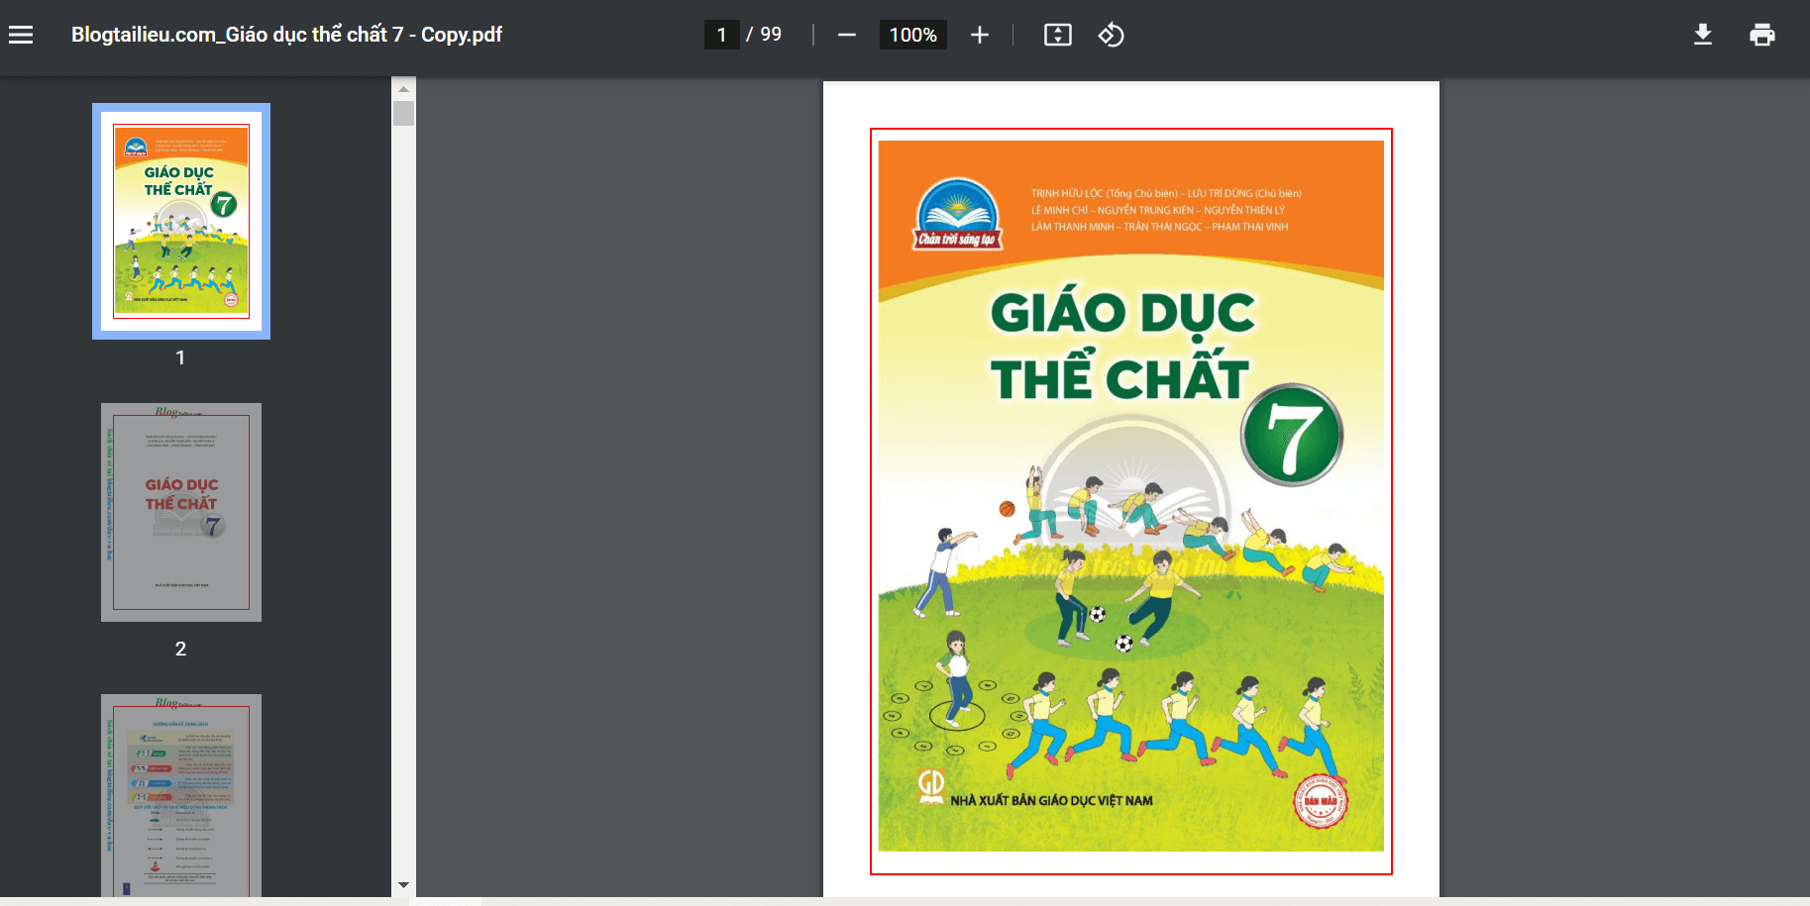Click the 'THỂ CHẤT' title on cover
The height and width of the screenshot is (906, 1810).
click(1119, 377)
